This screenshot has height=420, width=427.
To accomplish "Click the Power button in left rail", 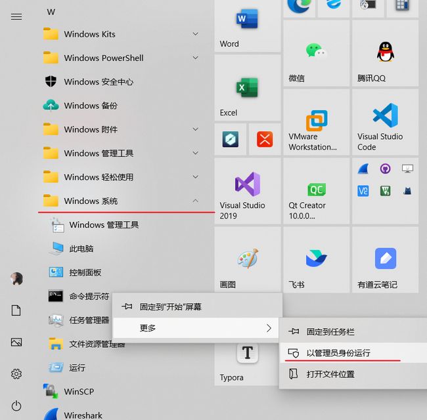I will pyautogui.click(x=16, y=406).
